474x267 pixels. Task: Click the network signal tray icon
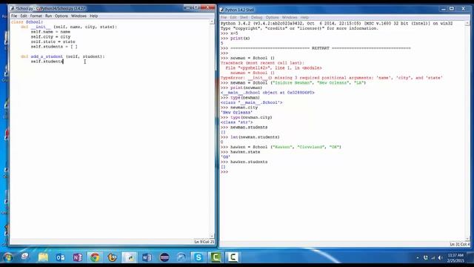(433, 257)
